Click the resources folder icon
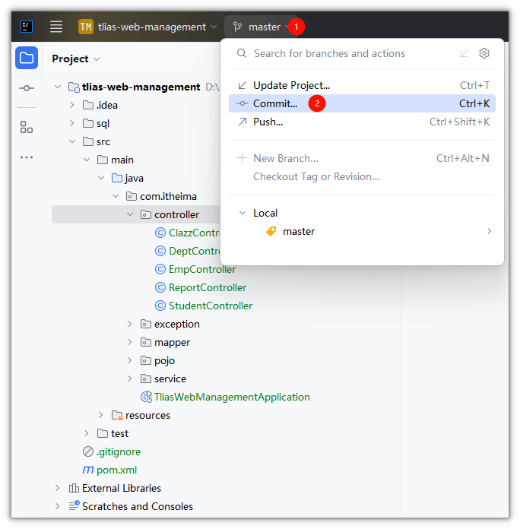 pyautogui.click(x=117, y=415)
